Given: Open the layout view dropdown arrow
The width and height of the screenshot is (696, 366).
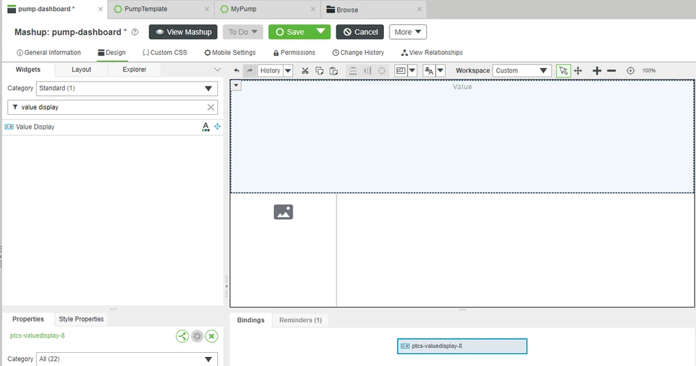Looking at the screenshot, I should tap(412, 70).
